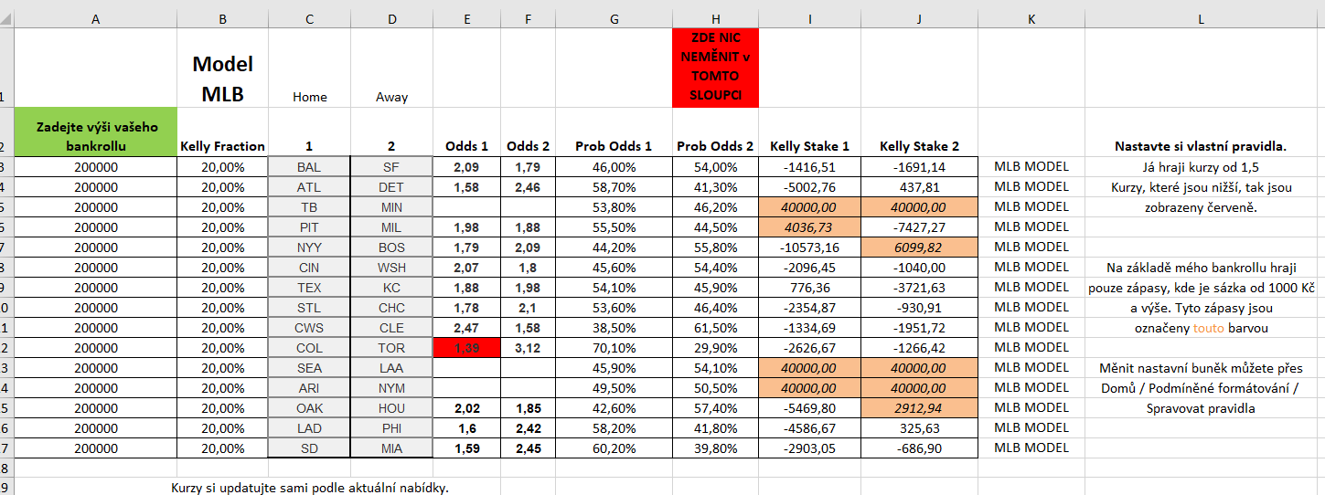1325x495 pixels.
Task: Click the empty Odds 1 cell in TB row
Action: 467,207
